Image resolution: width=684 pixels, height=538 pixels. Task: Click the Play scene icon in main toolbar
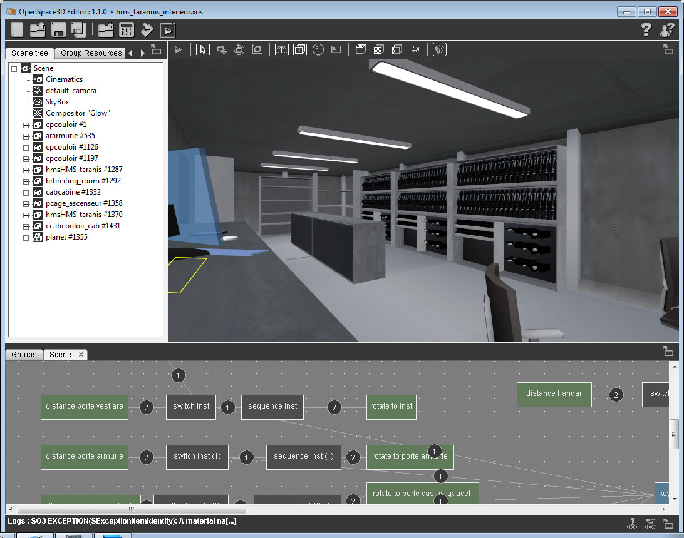pos(168,29)
